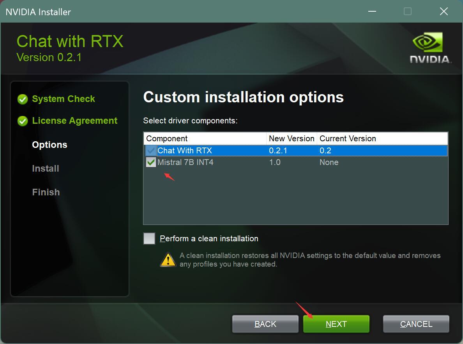This screenshot has width=463, height=344.
Task: Select the Mistral 7B INT4 row name
Action: [x=186, y=162]
